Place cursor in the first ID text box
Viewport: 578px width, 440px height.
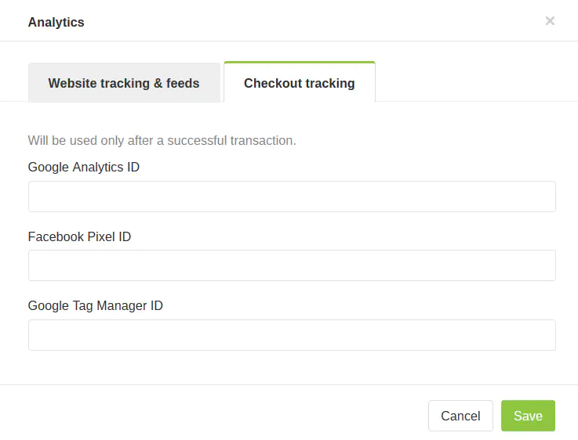pos(292,197)
